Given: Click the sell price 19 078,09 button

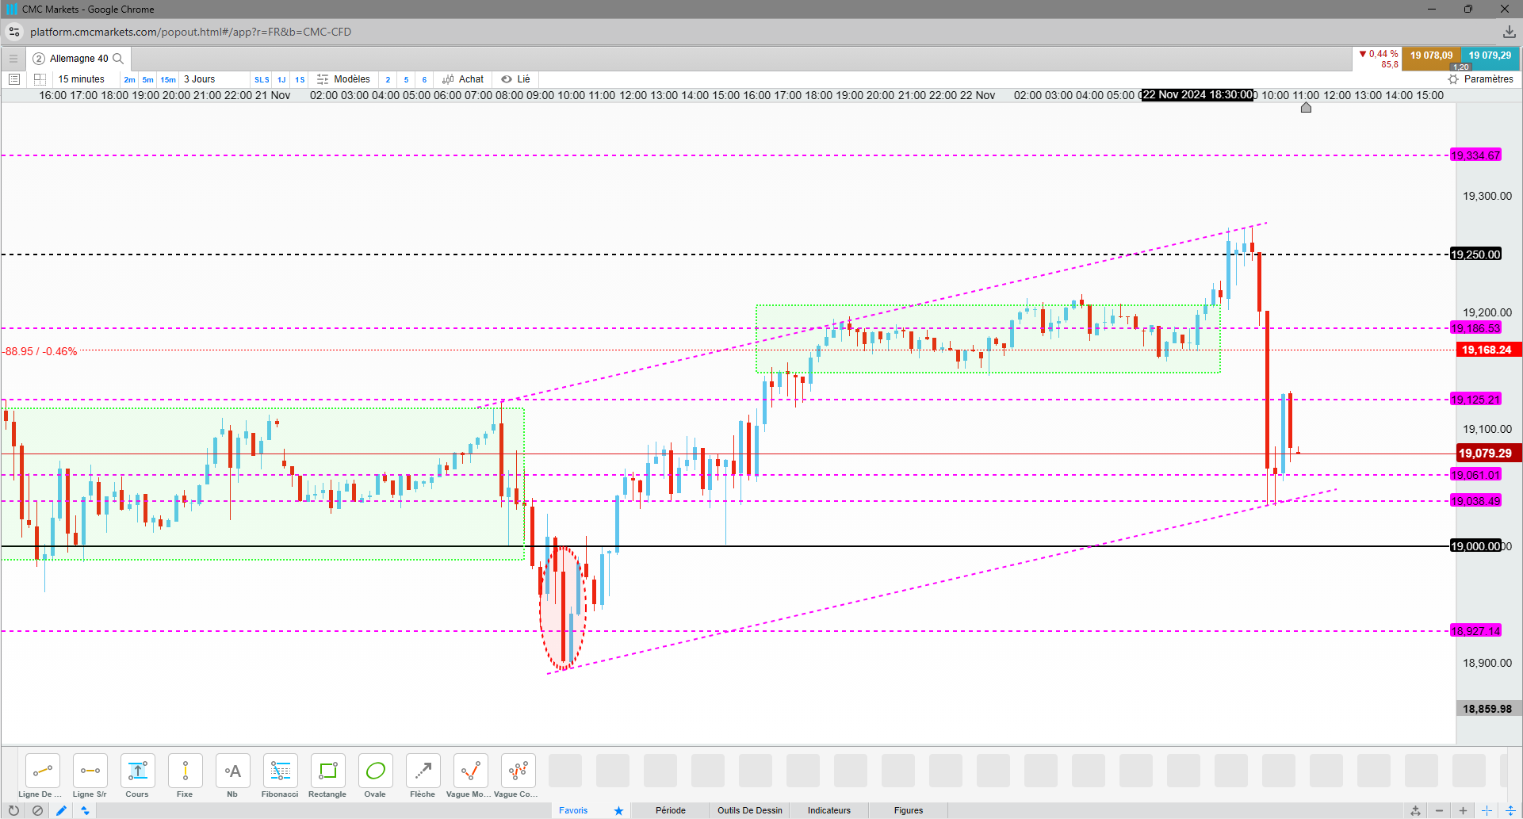Looking at the screenshot, I should click(1432, 59).
